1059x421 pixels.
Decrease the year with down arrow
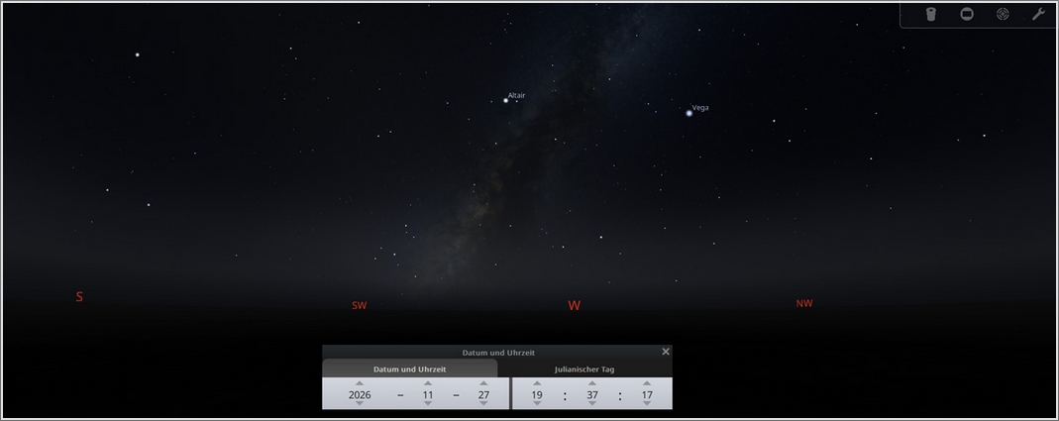click(x=360, y=404)
